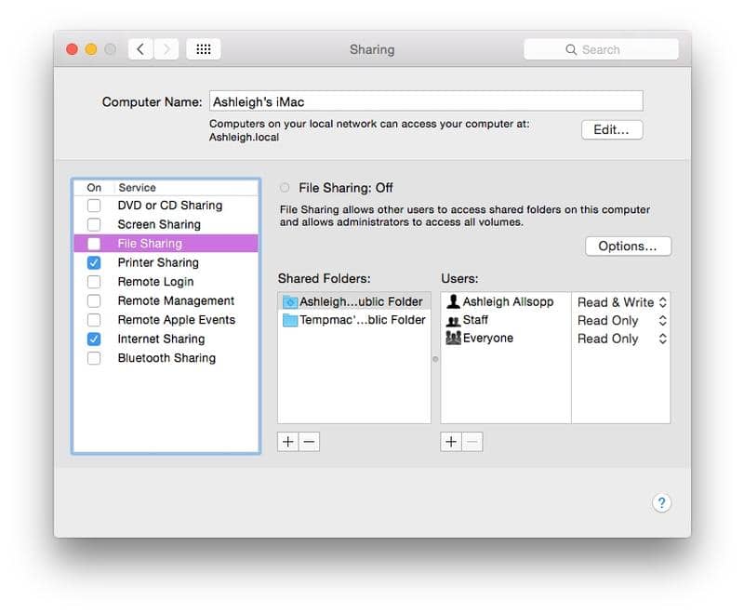The image size is (744, 613).
Task: Open the Read & Write permissions dropdown
Action: click(x=661, y=301)
